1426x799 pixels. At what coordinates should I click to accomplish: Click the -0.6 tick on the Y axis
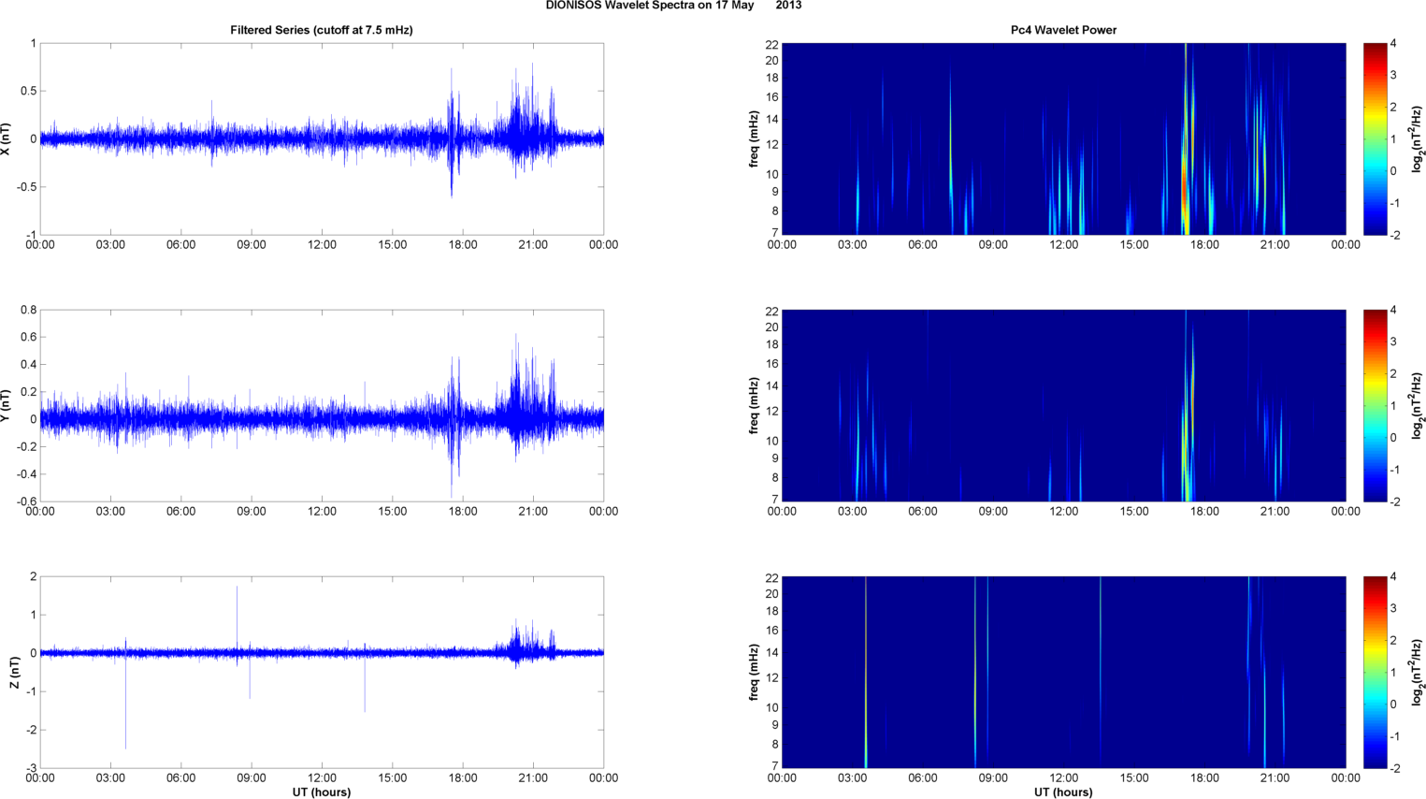click(x=25, y=501)
